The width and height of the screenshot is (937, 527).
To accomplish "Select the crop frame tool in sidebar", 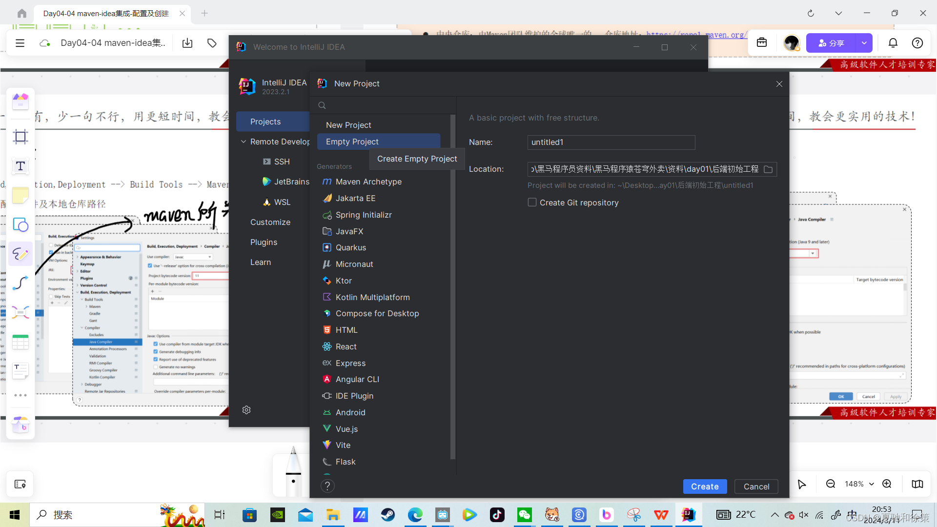I will click(20, 137).
